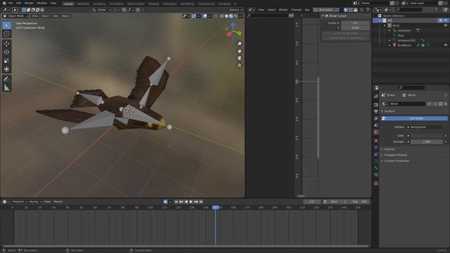Jump to the timeline start frame
The height and width of the screenshot is (253, 450).
176,202
